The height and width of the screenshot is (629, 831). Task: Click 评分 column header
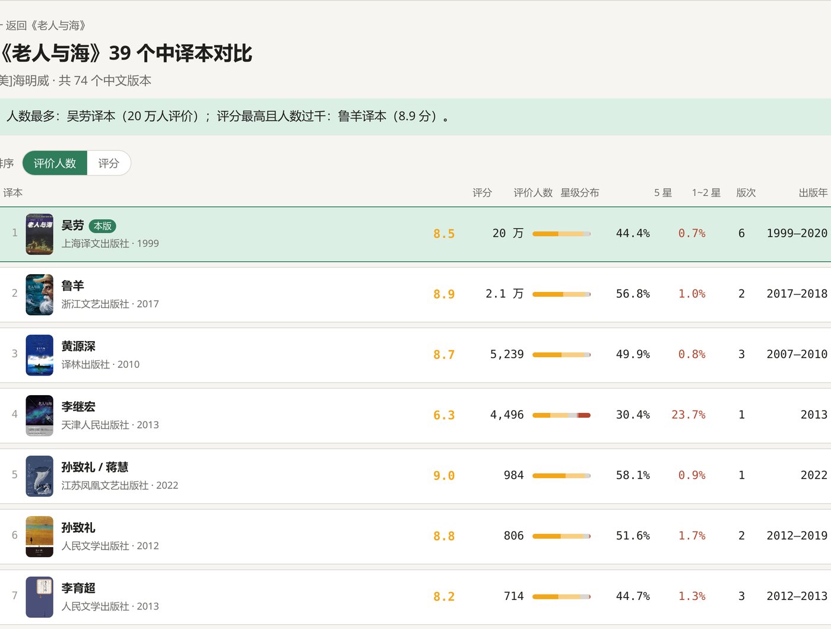coord(482,193)
